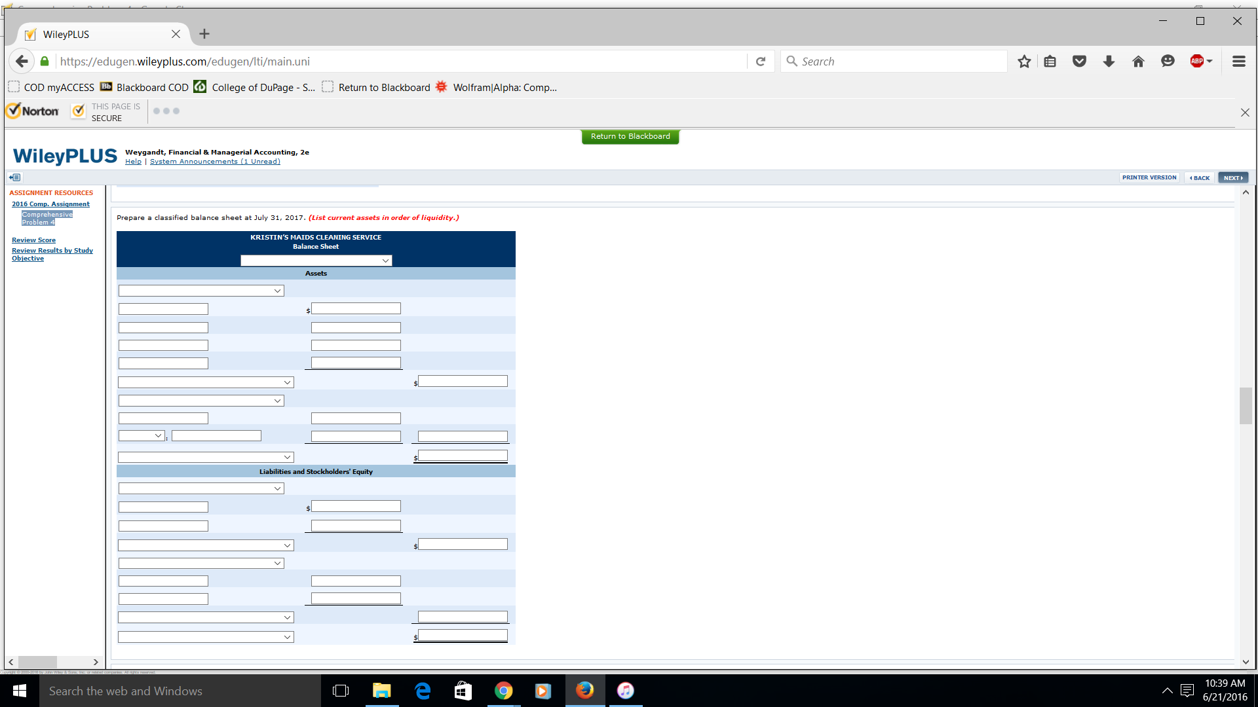
Task: Open a new browser tab
Action: (x=204, y=34)
